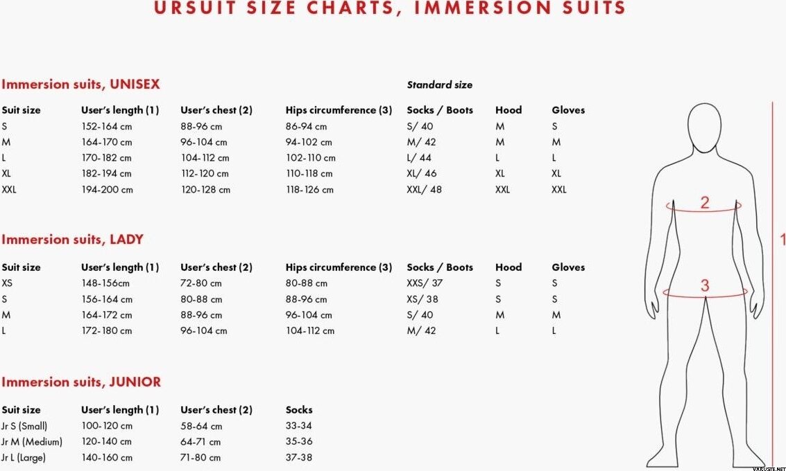Click the "Socks" column header in Junior table

(299, 410)
